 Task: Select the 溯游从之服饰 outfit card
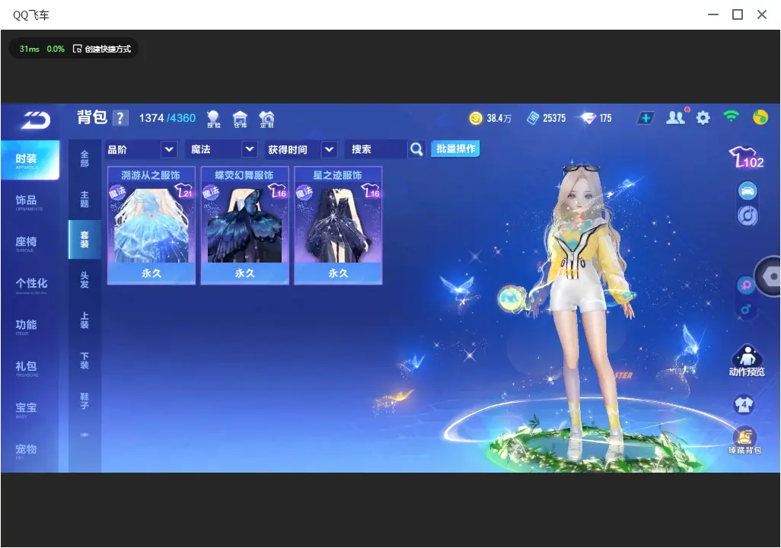tap(151, 225)
